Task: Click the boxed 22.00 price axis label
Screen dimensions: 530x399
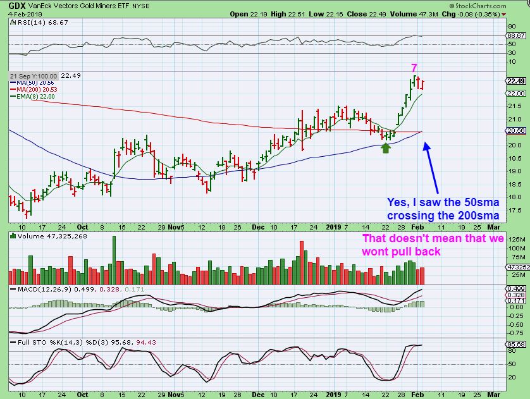Action: [x=516, y=93]
